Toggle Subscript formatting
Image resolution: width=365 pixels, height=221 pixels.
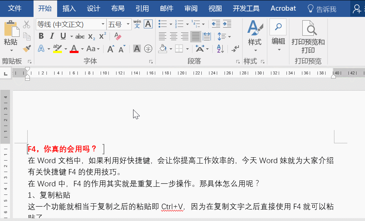91,36
